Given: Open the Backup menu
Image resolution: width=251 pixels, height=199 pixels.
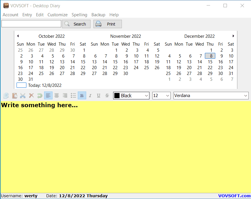Looking at the screenshot, I should (x=98, y=15).
